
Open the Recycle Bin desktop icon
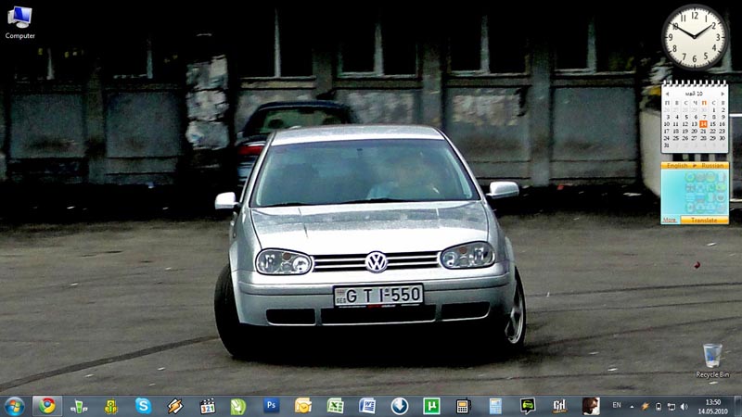712,360
